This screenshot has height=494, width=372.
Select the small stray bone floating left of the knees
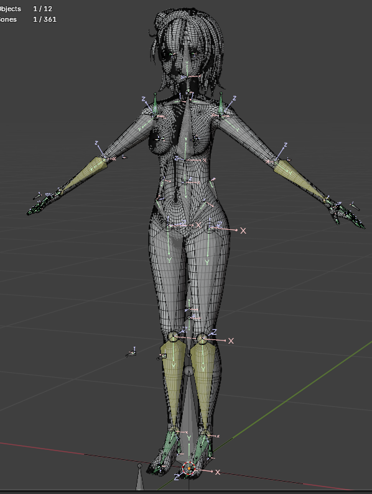(131, 354)
